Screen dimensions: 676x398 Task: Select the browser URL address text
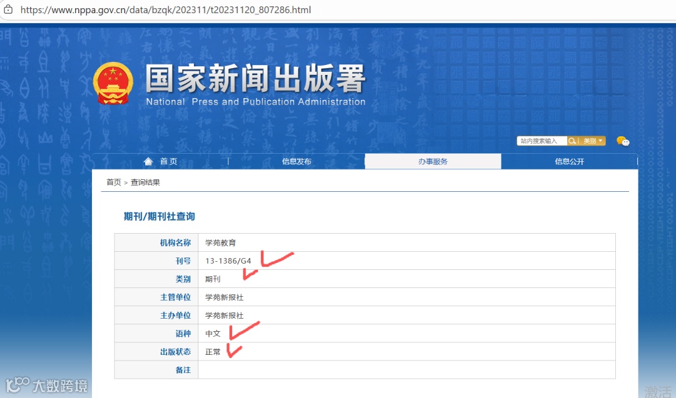click(x=165, y=9)
